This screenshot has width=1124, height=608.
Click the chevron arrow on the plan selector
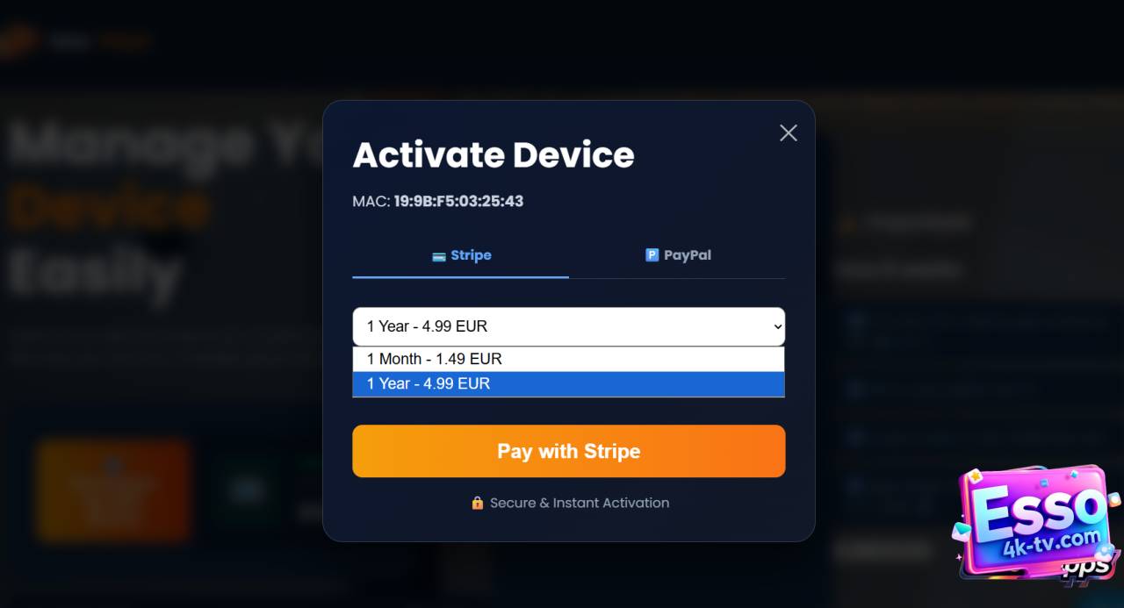pyautogui.click(x=776, y=326)
